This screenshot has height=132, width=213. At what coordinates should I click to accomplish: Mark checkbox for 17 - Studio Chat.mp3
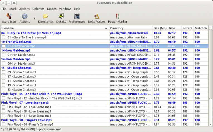(4, 77)
